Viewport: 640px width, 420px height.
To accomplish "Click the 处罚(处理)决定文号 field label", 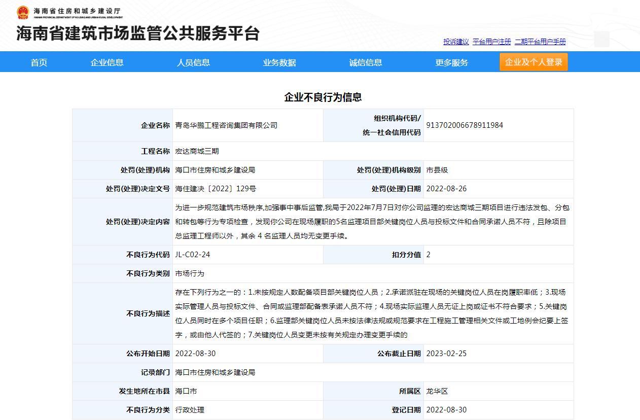I will (138, 189).
